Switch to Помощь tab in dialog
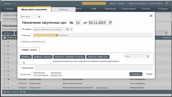 click(63, 10)
